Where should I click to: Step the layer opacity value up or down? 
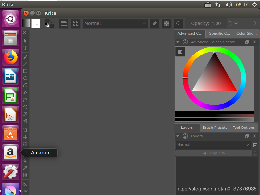coord(255,153)
